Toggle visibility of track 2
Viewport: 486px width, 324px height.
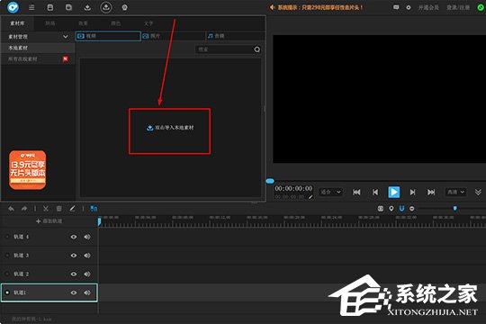click(x=74, y=274)
